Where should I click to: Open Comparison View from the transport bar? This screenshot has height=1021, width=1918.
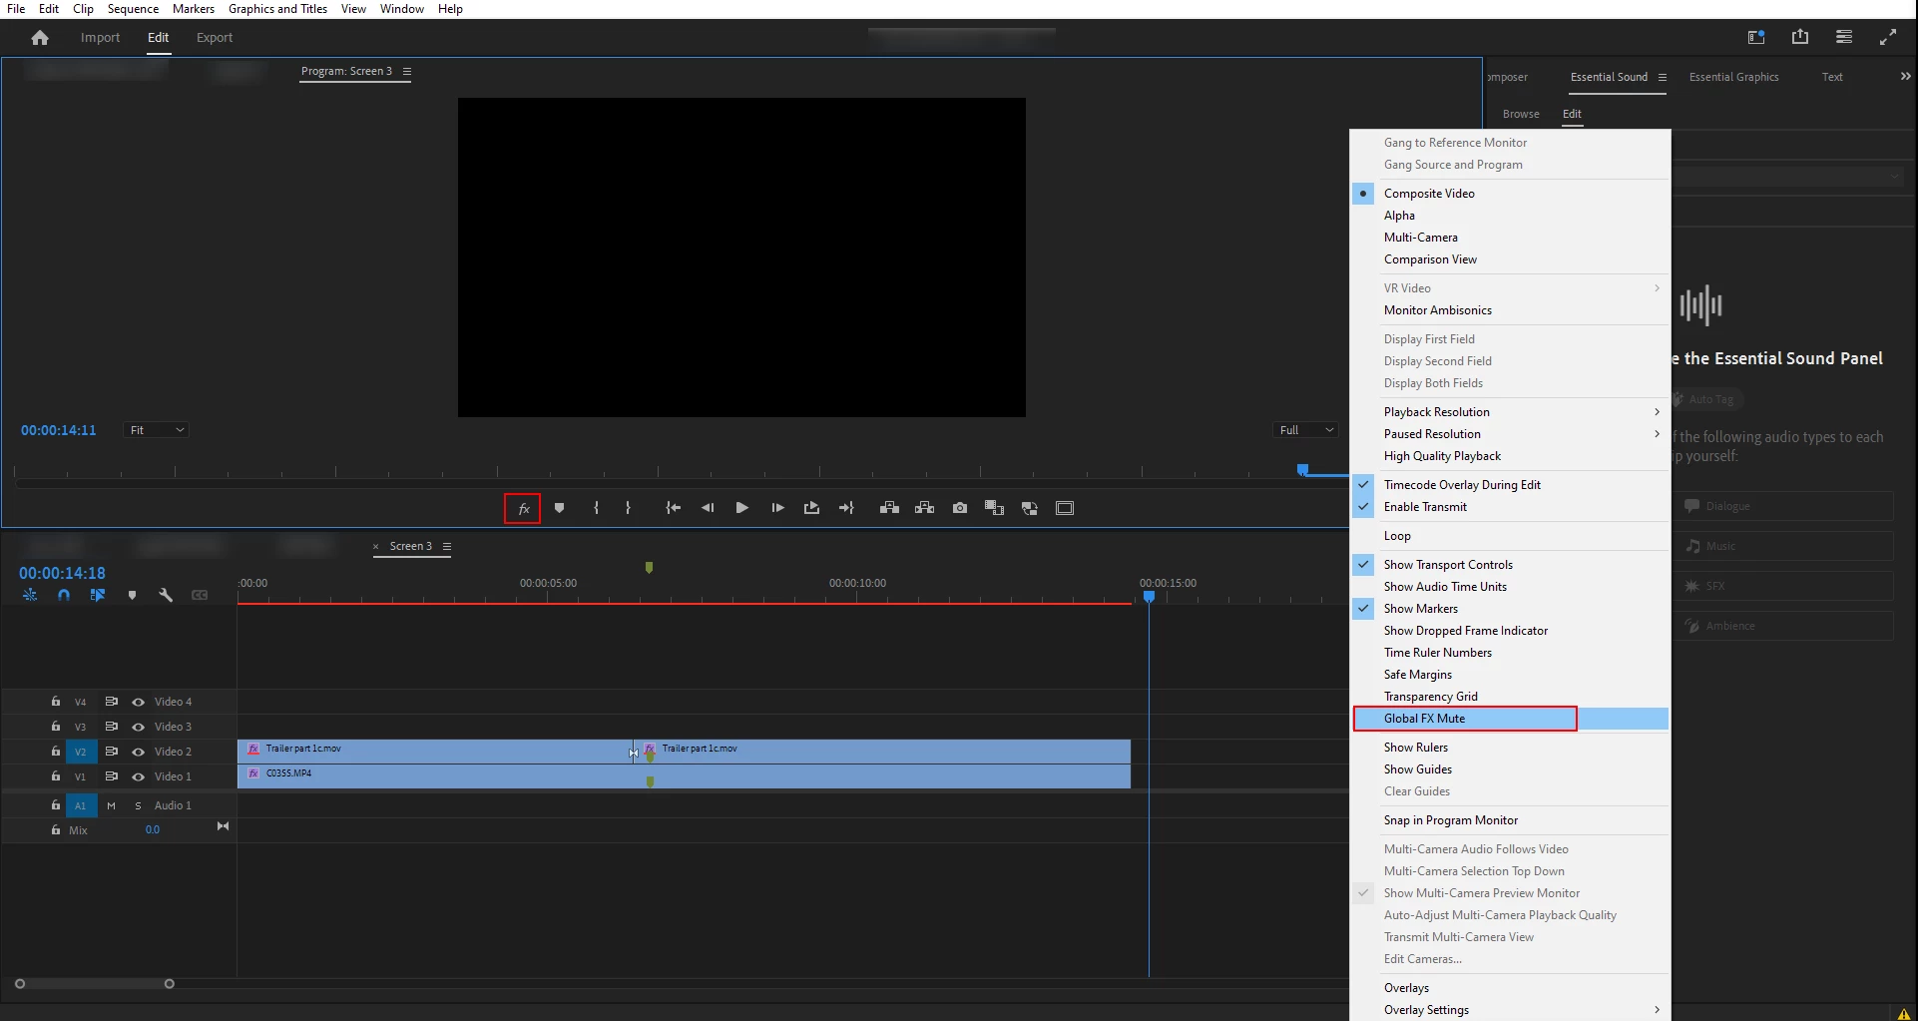[x=994, y=508]
